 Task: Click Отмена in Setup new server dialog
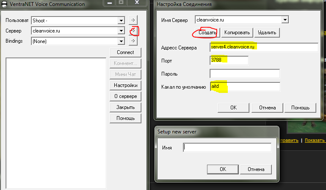(256, 169)
